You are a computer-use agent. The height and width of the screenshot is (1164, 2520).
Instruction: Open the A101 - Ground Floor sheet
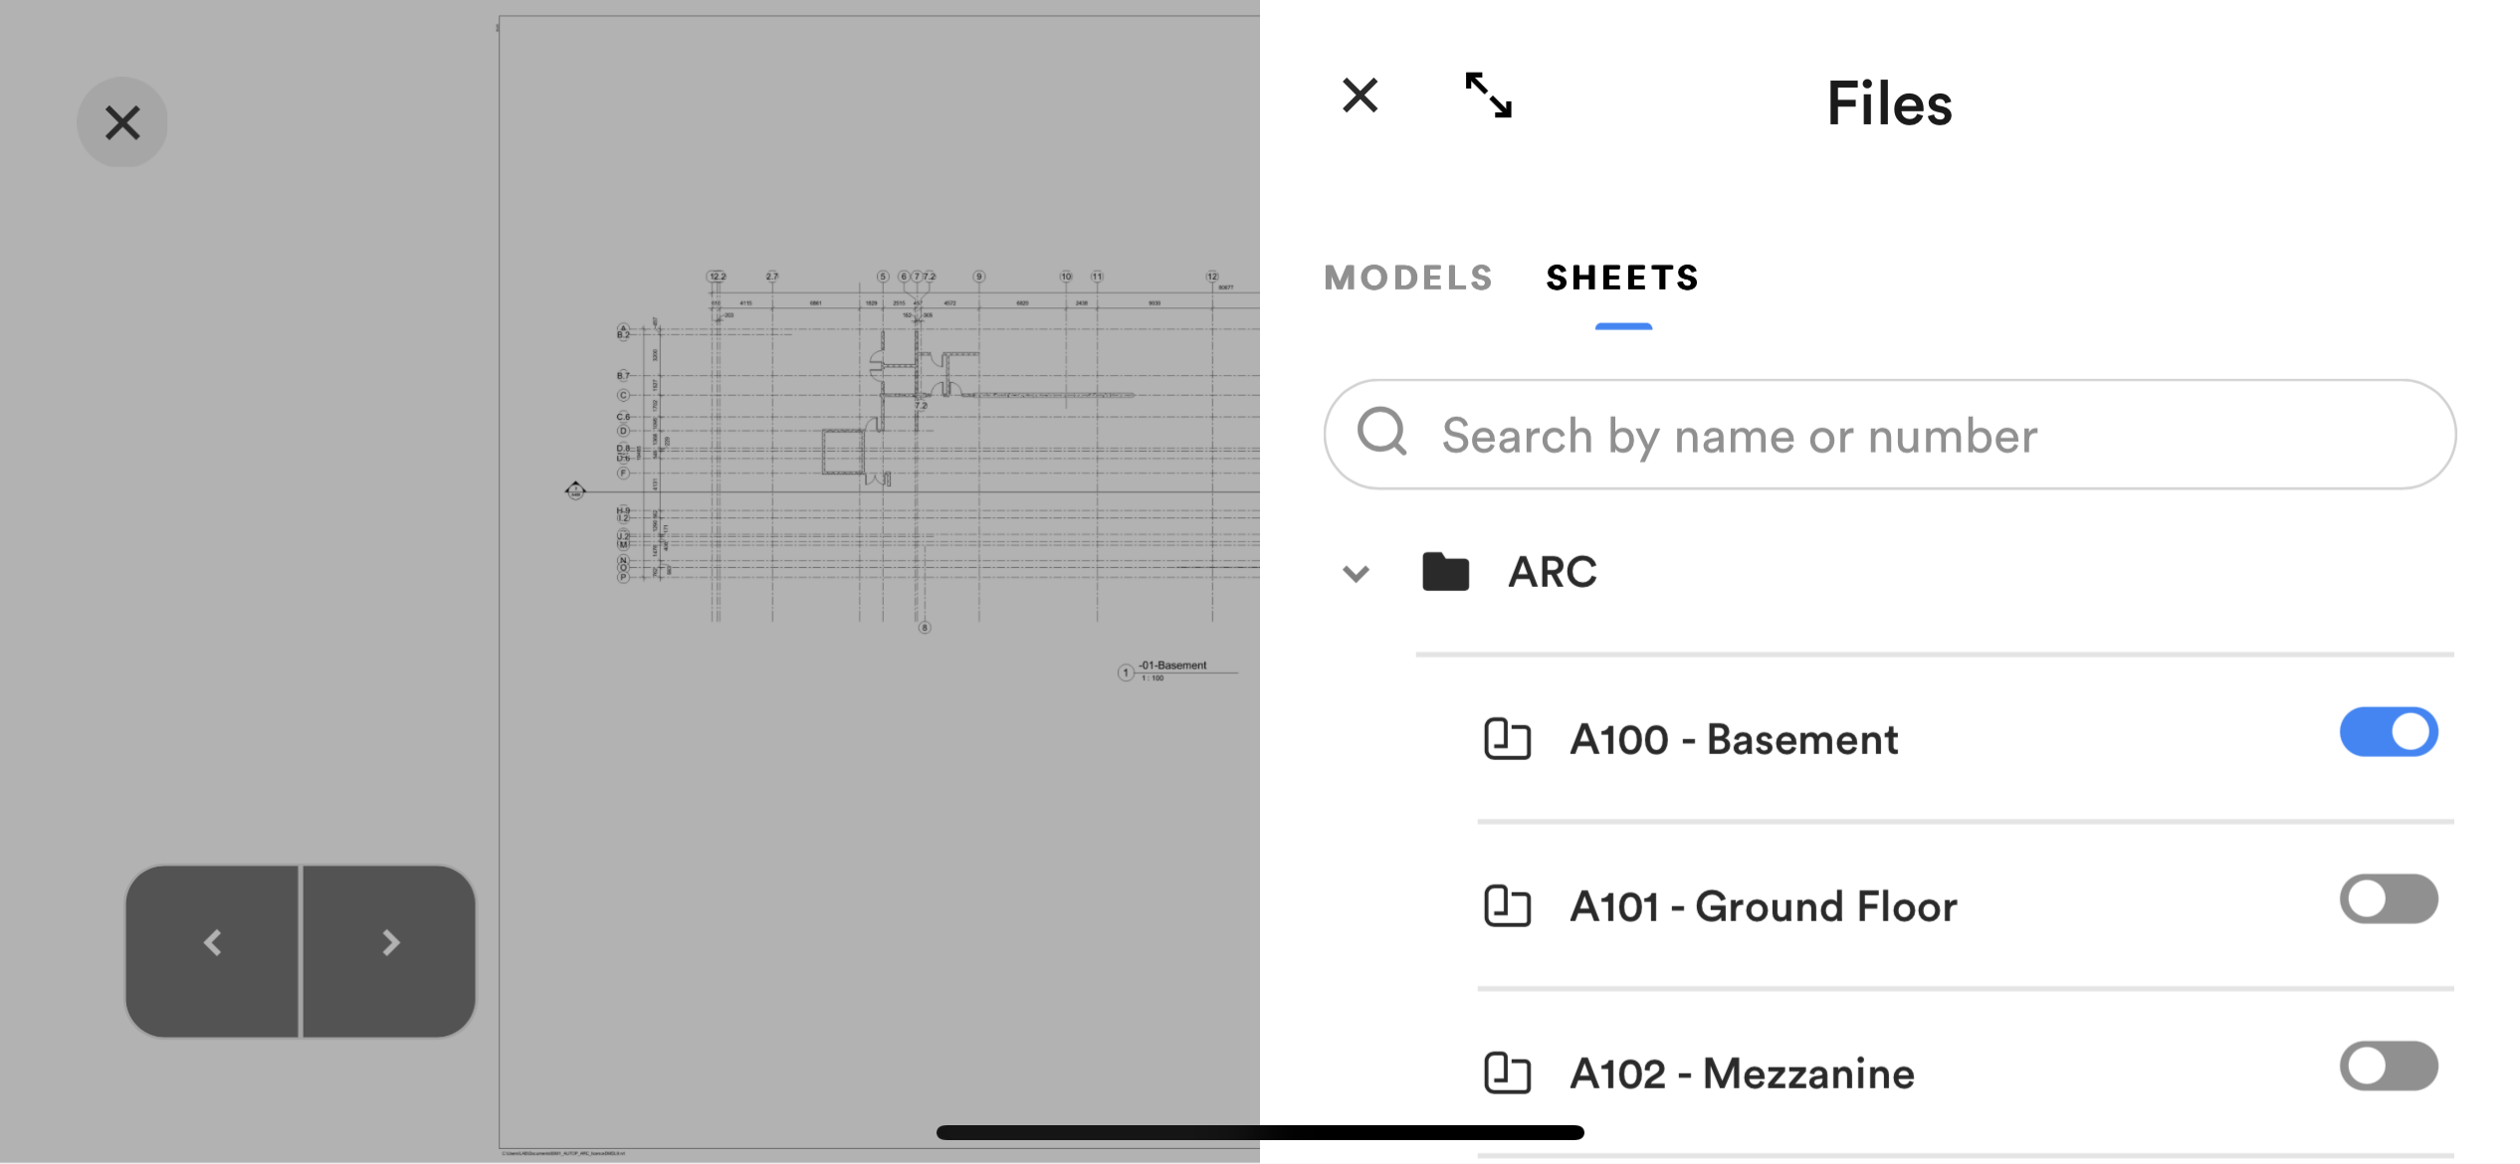[x=1763, y=906]
